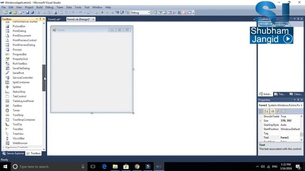The width and height of the screenshot is (305, 171).
Task: Switch to the Class View tab
Action: (295, 94)
